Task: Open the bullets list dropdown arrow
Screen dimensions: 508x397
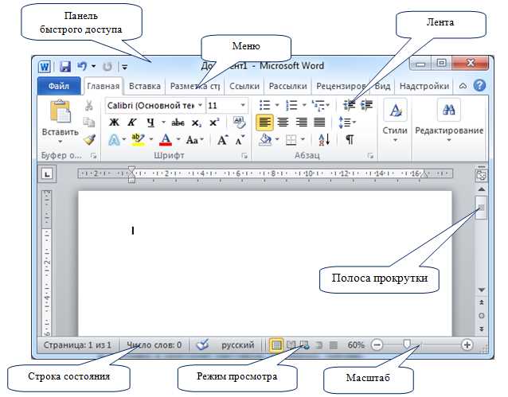Action: [277, 105]
